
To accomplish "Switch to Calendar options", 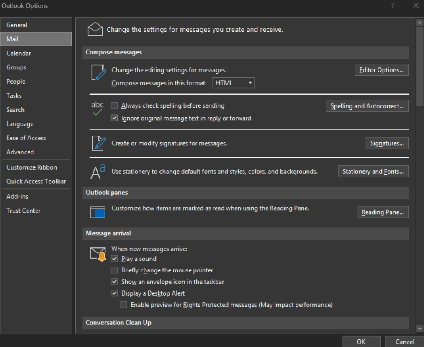I will 36,53.
